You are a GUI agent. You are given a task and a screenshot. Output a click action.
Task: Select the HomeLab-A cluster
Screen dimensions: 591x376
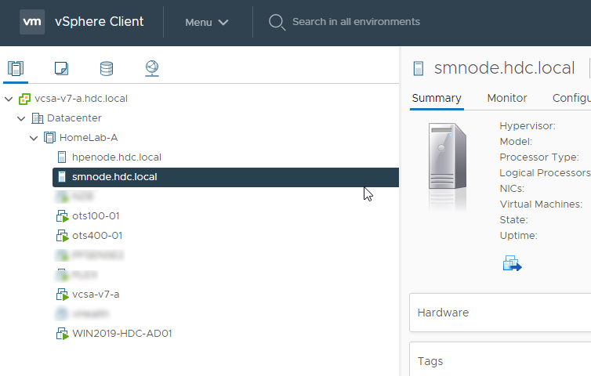(x=89, y=138)
